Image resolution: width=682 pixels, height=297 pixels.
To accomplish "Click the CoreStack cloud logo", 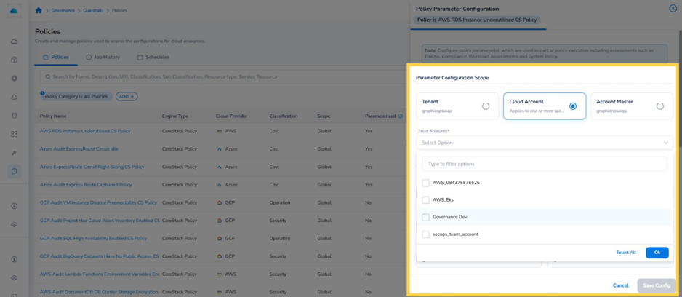I will [x=14, y=10].
